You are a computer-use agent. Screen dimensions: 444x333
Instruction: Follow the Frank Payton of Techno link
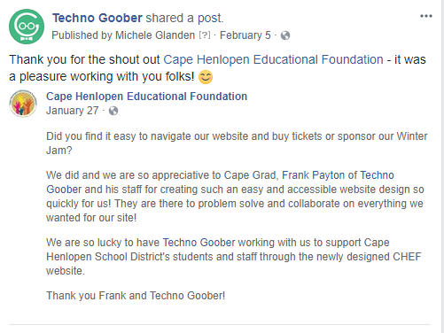click(338, 175)
